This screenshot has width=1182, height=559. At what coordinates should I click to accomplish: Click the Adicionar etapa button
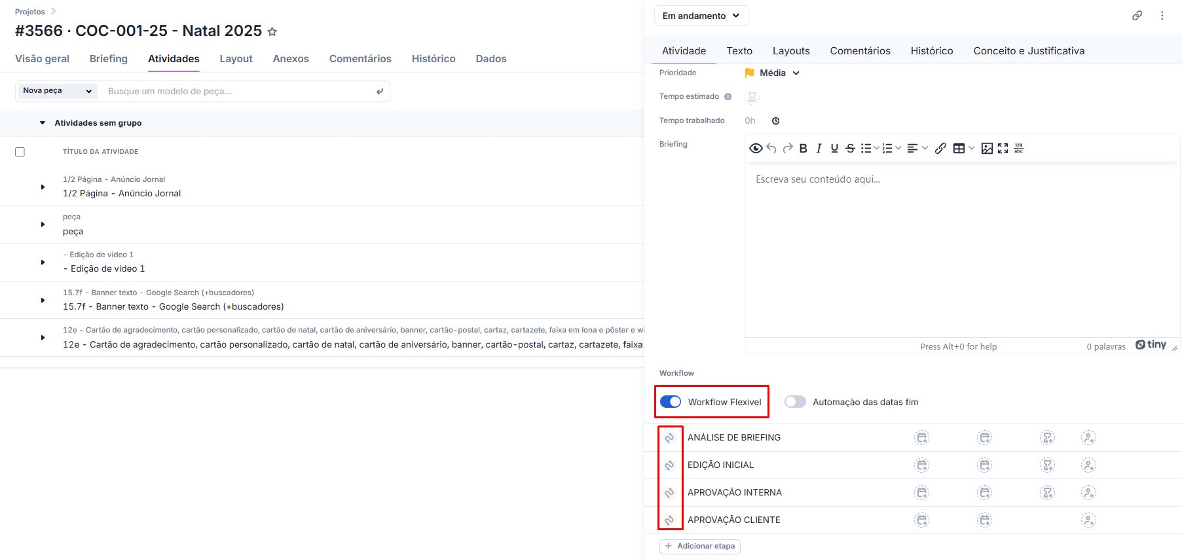[x=699, y=546]
